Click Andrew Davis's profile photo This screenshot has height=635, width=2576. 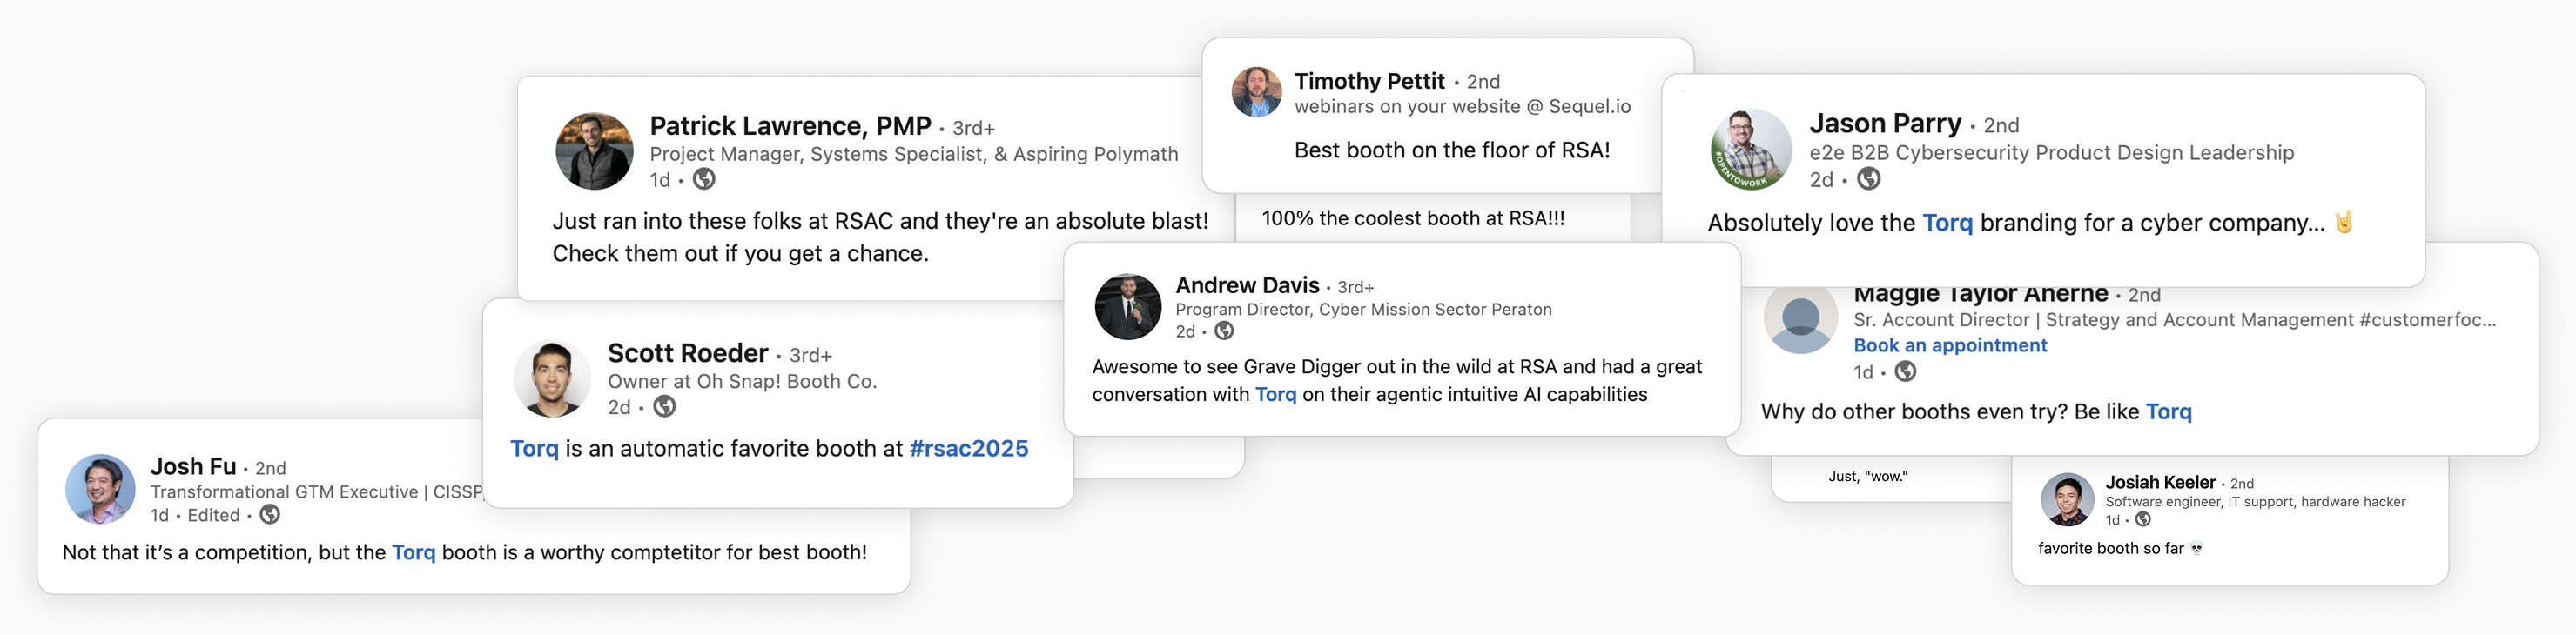pos(1128,306)
